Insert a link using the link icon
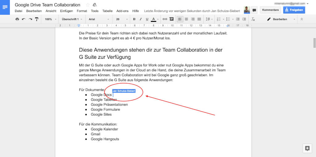316x157 pixels. pyautogui.click(x=165, y=19)
